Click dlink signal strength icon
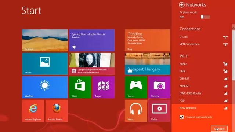235x132 pixels. pos(225,71)
